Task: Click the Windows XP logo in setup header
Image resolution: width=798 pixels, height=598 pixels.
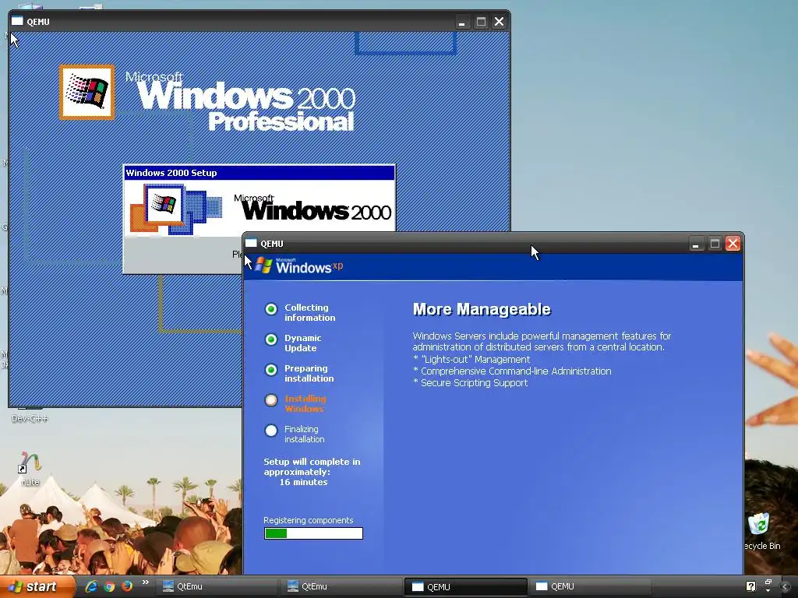Action: click(299, 266)
